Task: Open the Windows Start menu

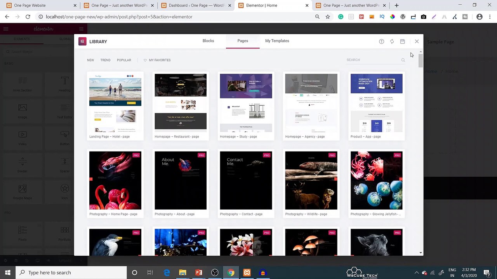Action: pyautogui.click(x=8, y=272)
